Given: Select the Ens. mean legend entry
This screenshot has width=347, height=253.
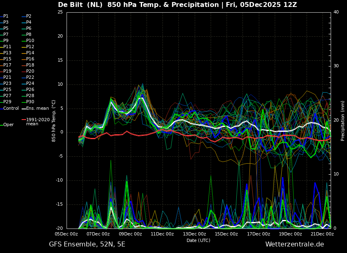Looking at the screenshot, I should 37,108.
